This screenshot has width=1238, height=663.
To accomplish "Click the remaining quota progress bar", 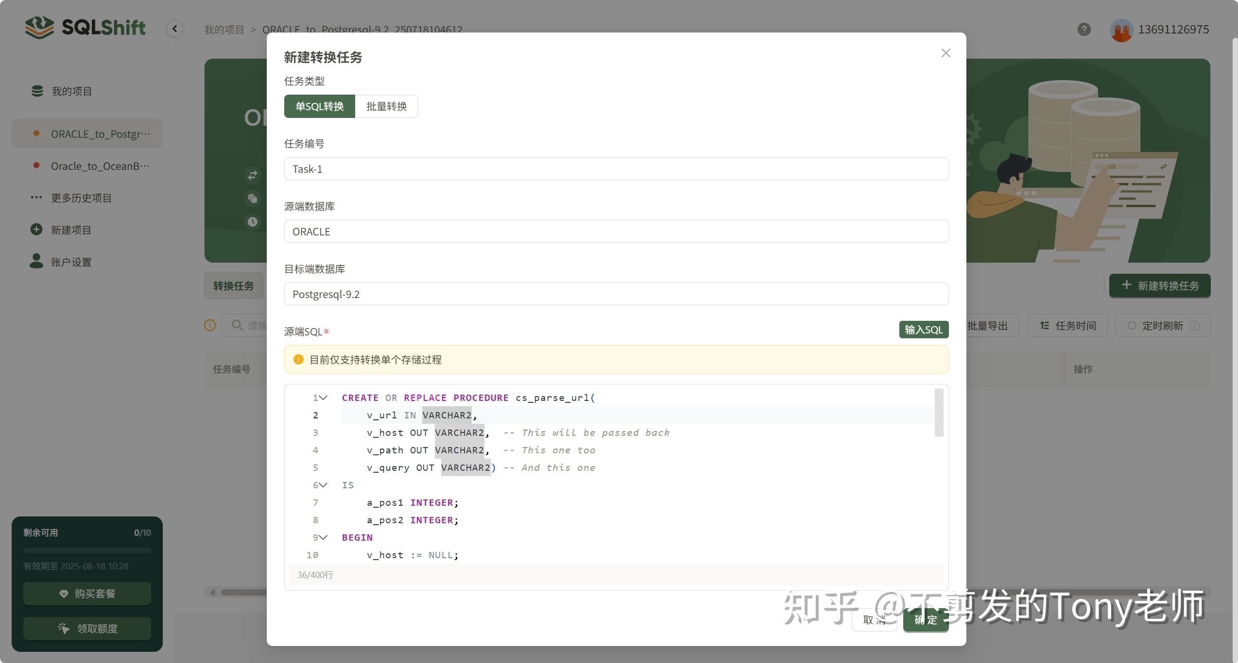I will (x=86, y=550).
